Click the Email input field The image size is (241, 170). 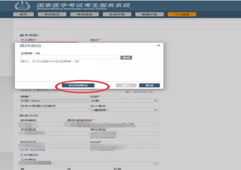(x=124, y=146)
